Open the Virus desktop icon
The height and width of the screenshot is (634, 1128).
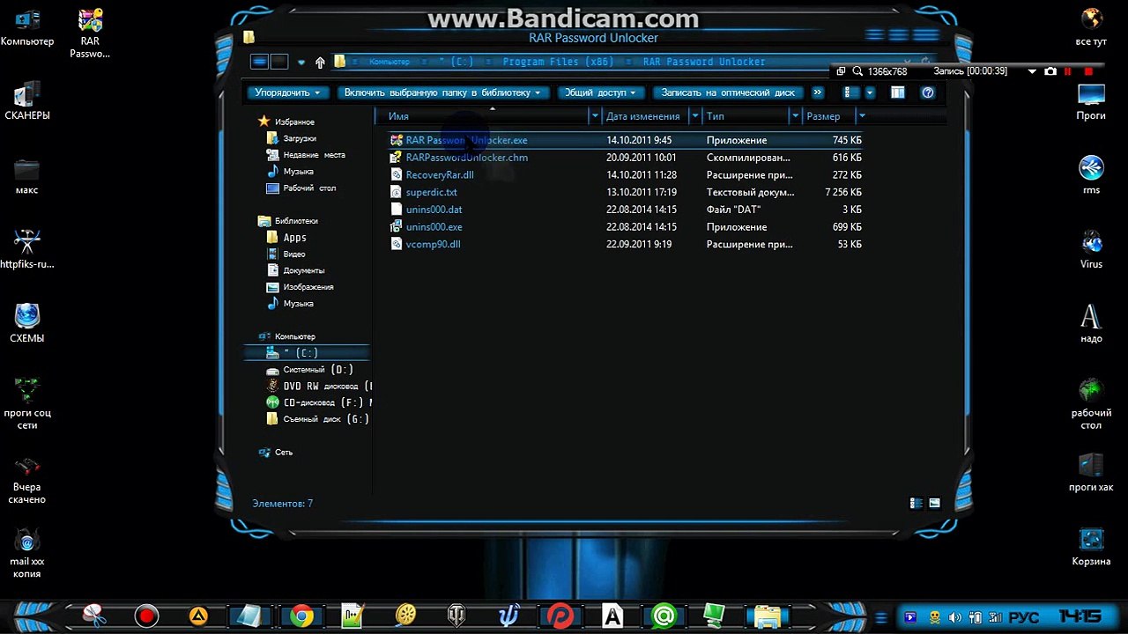1091,250
